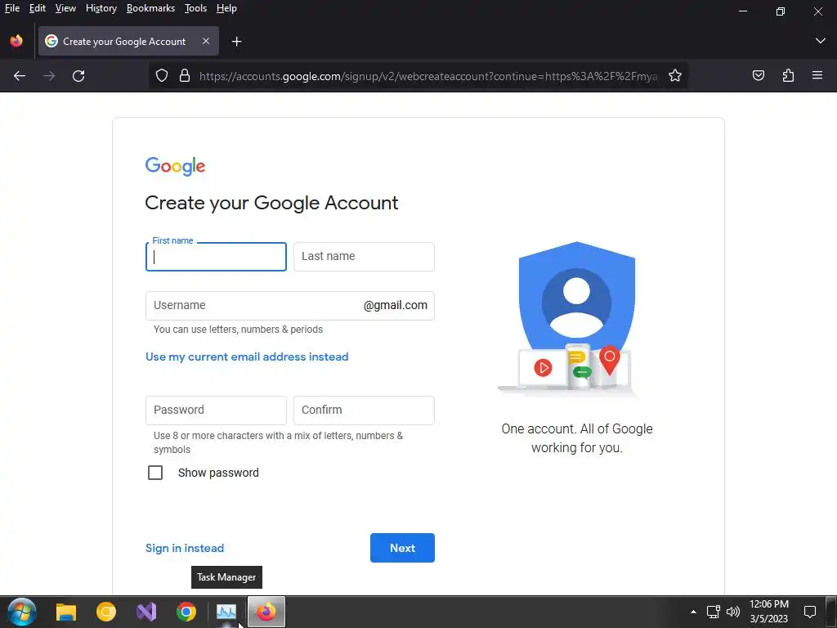Open Google Chrome from the taskbar
The height and width of the screenshot is (628, 837).
[x=186, y=612]
